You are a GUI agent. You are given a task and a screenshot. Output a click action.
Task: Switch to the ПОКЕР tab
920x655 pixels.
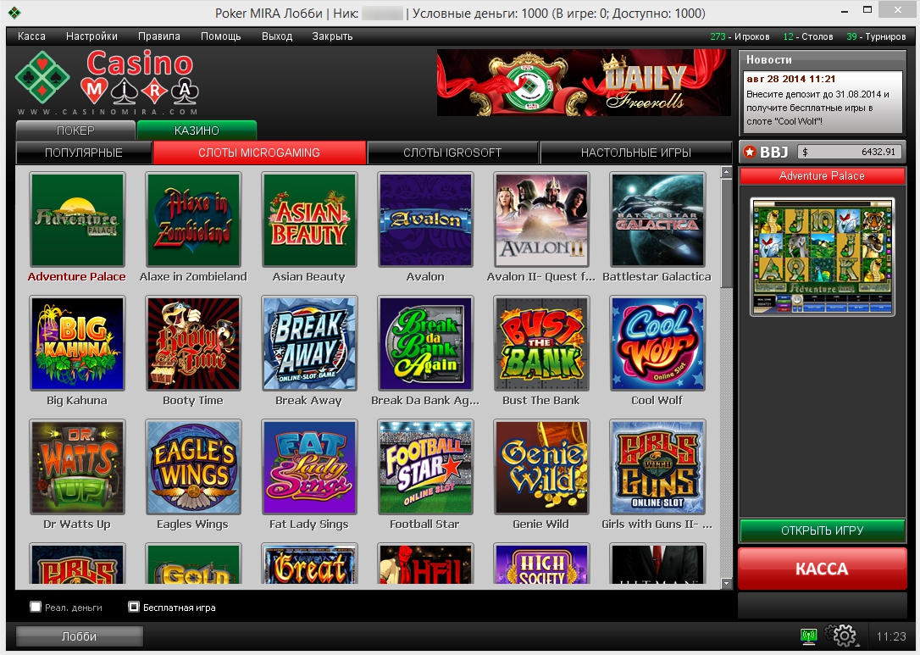[75, 130]
